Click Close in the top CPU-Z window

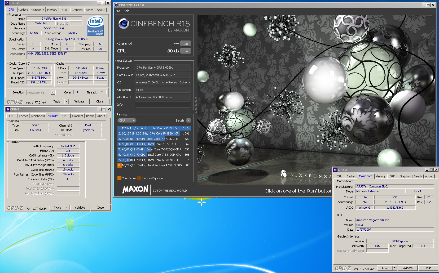click(100, 101)
